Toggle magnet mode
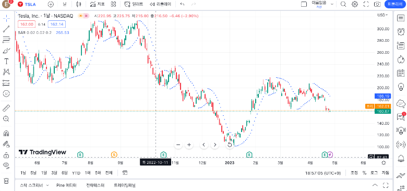Viewport: 407px width, 191px height. coord(6,133)
